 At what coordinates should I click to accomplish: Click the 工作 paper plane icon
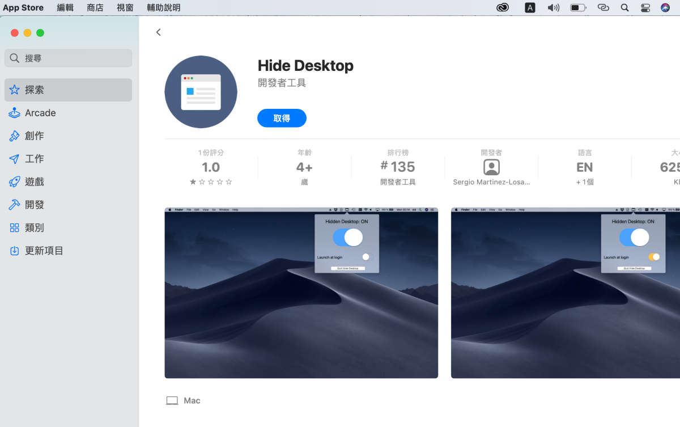14,159
